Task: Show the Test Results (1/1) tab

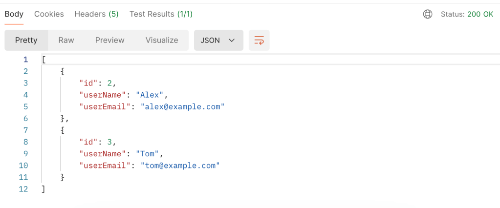Action: coord(161,14)
